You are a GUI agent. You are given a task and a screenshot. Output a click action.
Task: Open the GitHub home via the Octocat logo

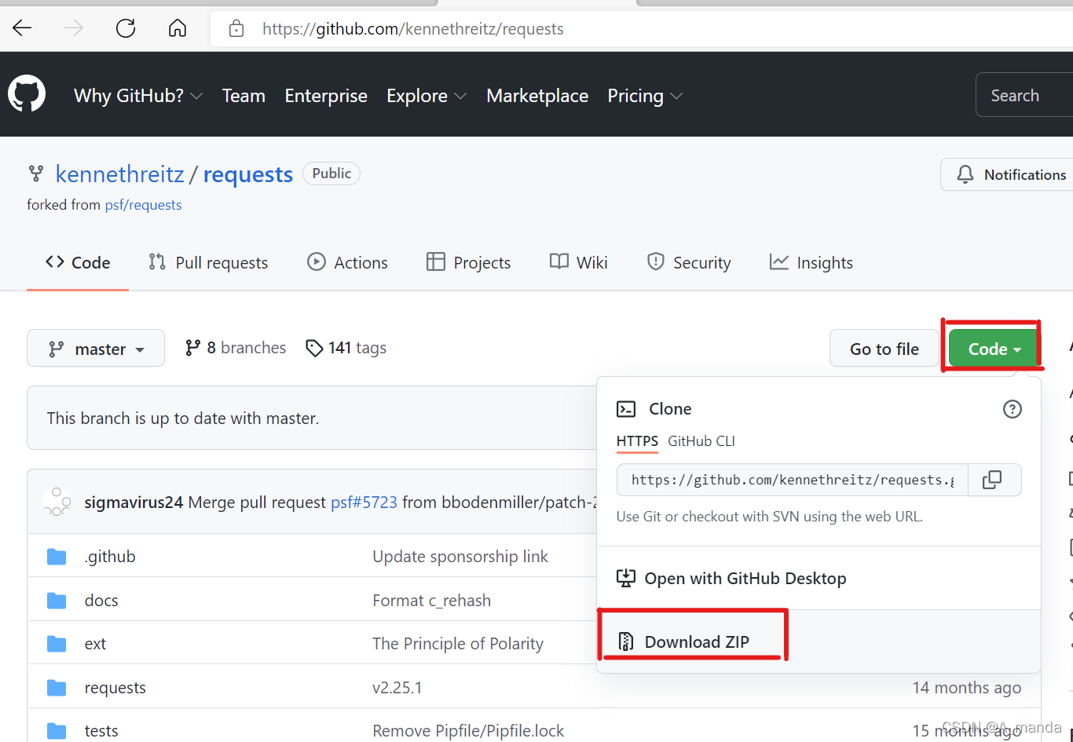[x=26, y=93]
